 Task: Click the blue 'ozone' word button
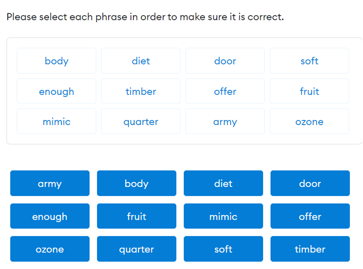[50, 249]
